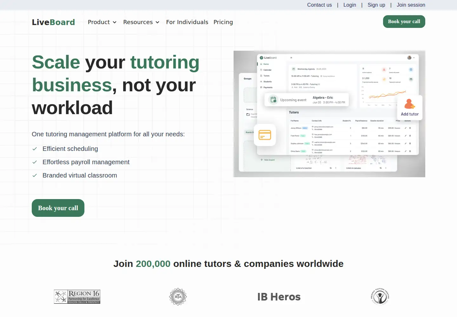Click the checkmark beside Efficient scheduling
457x317 pixels.
pos(35,149)
